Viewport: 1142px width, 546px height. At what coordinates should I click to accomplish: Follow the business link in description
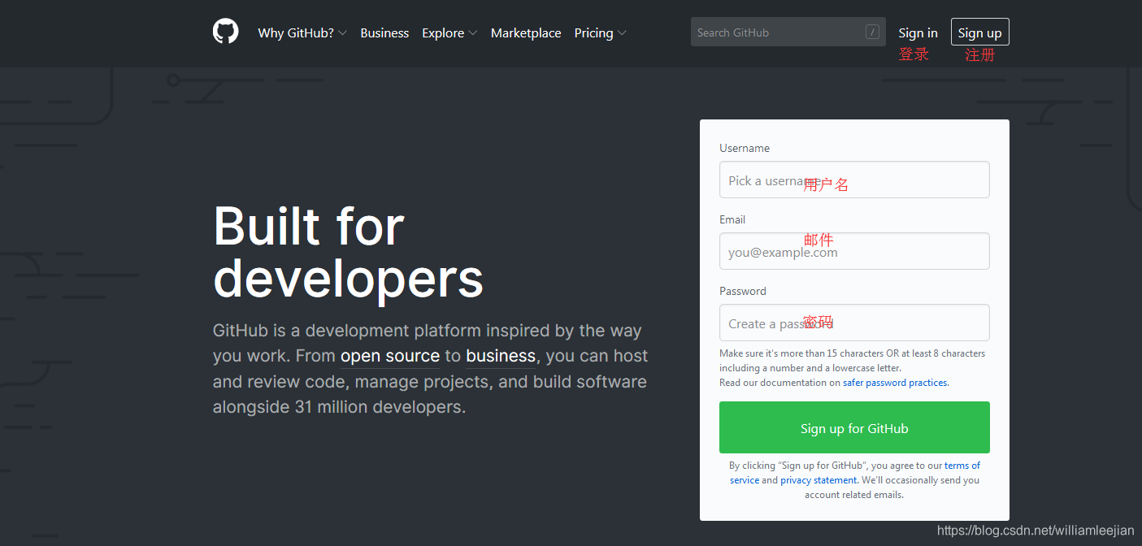501,356
